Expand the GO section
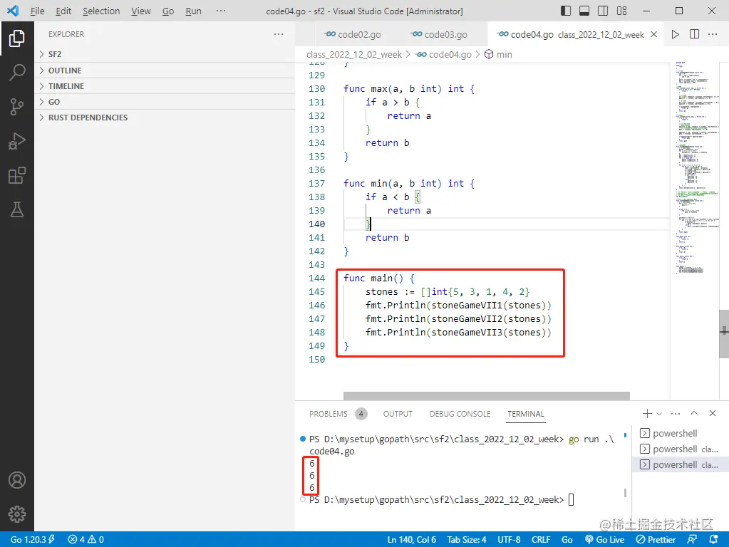This screenshot has height=547, width=729. (165, 102)
